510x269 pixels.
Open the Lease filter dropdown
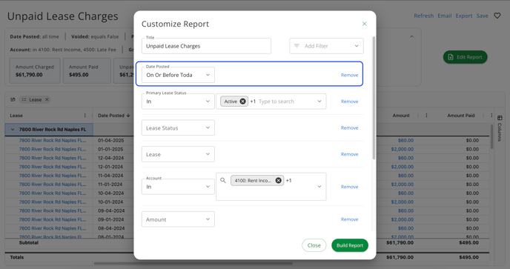click(178, 154)
